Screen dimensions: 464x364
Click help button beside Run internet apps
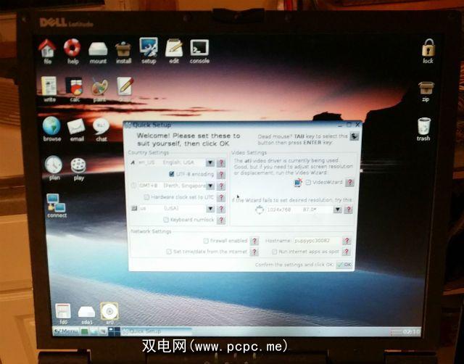(x=347, y=252)
